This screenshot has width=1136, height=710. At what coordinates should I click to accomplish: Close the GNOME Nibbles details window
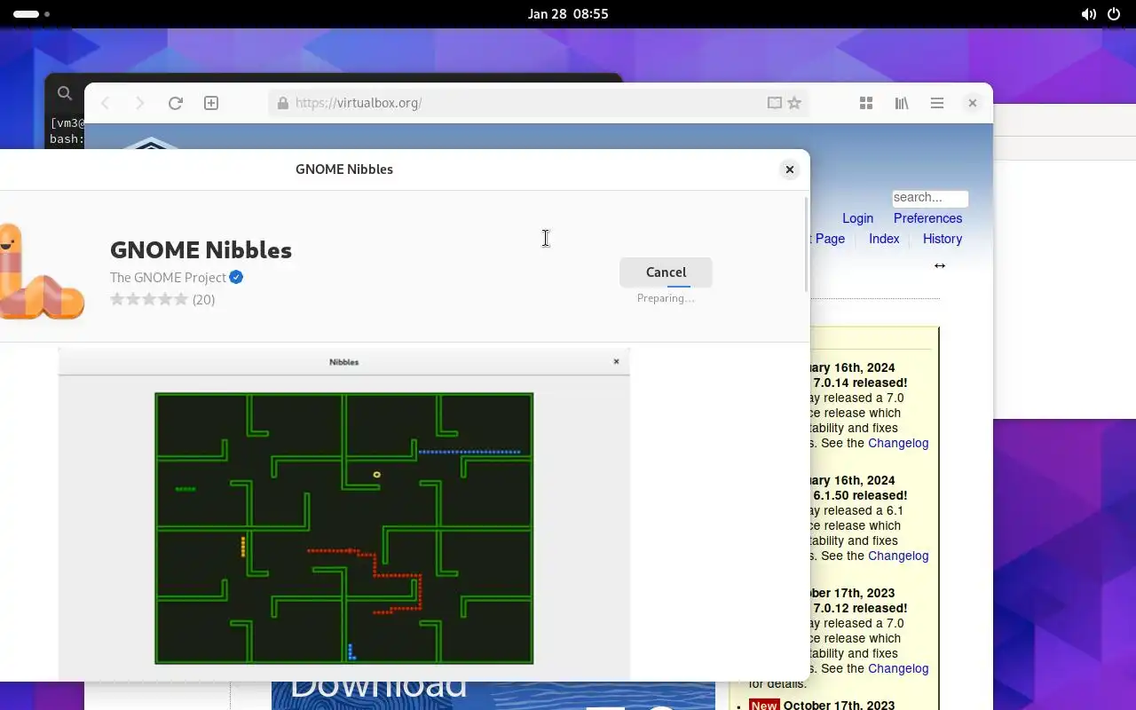tap(789, 170)
